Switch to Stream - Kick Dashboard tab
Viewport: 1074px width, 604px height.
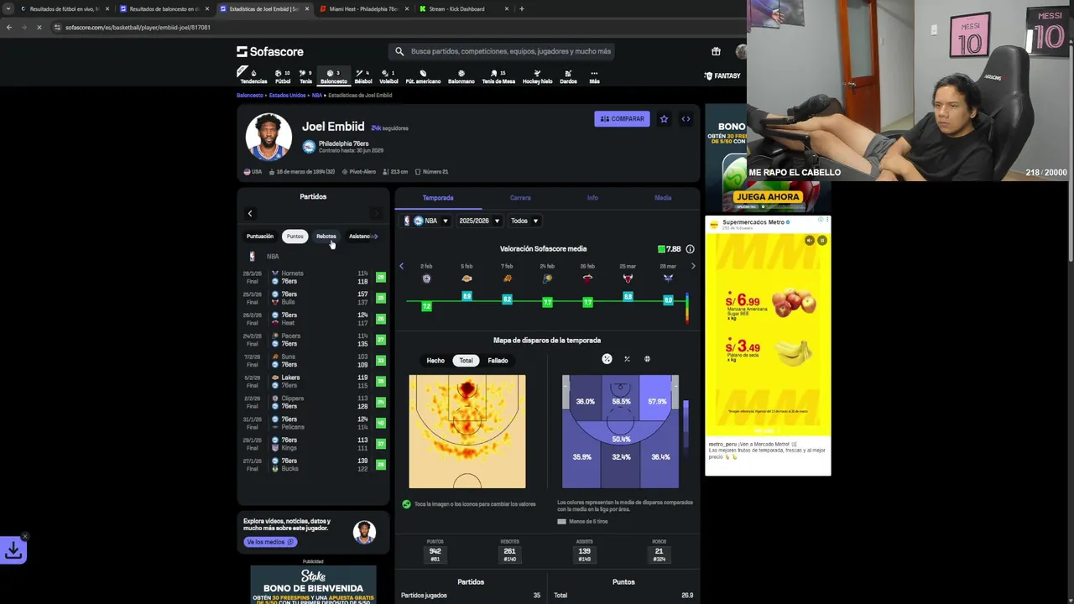[x=463, y=9]
